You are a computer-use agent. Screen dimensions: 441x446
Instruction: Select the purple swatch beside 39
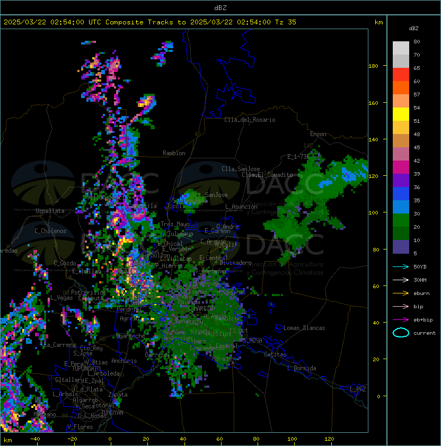point(401,180)
